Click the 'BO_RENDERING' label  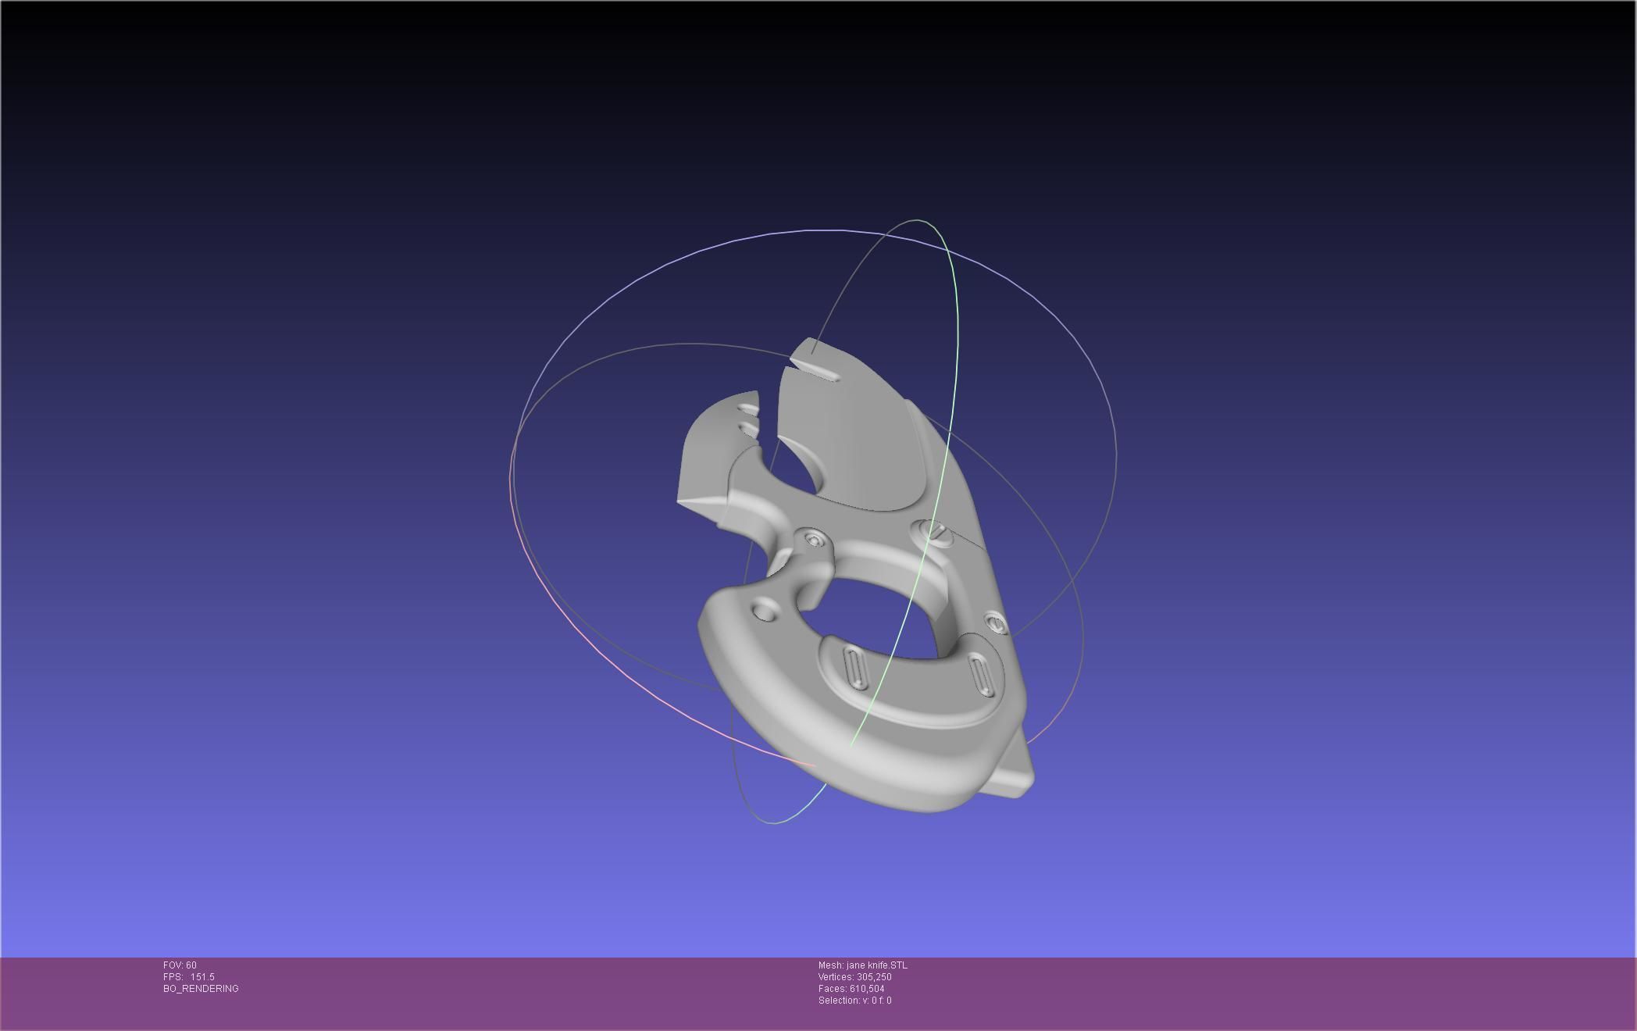point(201,989)
